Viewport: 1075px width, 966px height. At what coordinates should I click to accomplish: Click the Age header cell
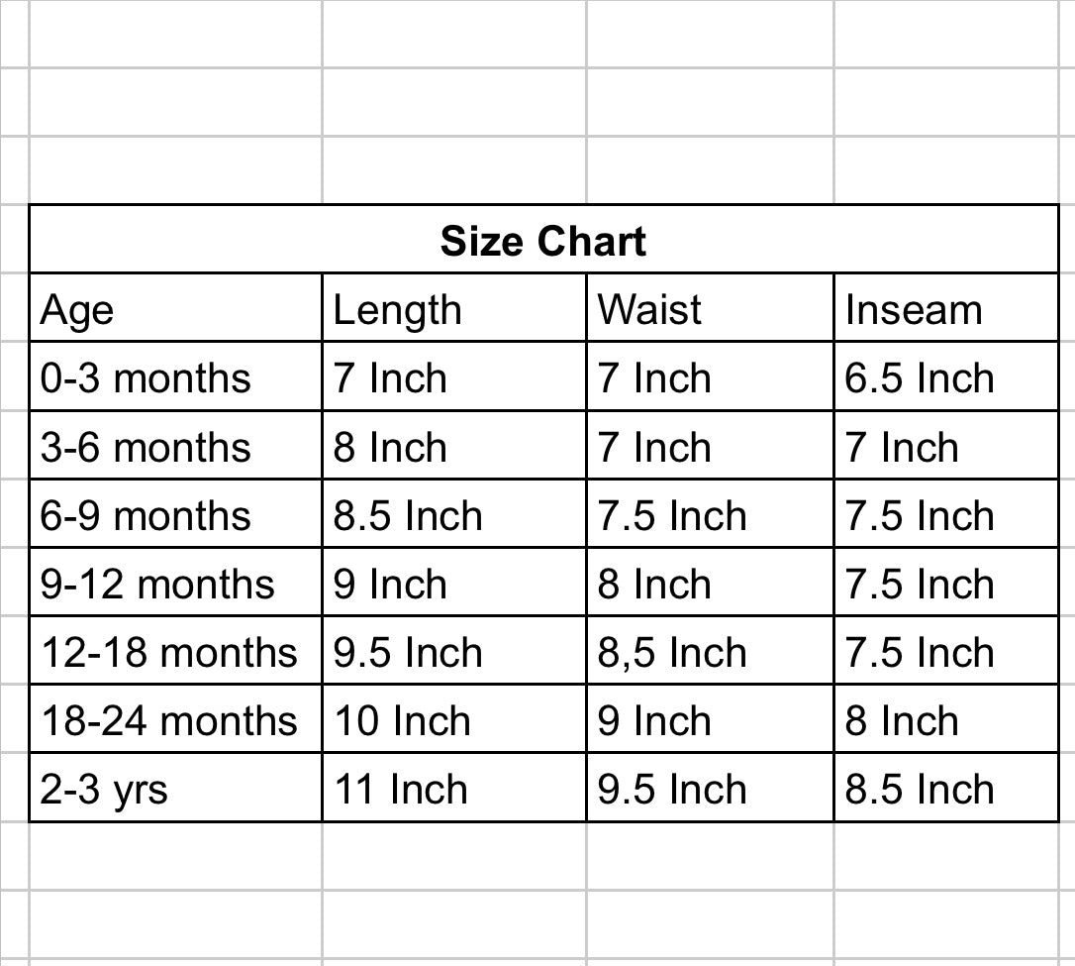coord(176,307)
